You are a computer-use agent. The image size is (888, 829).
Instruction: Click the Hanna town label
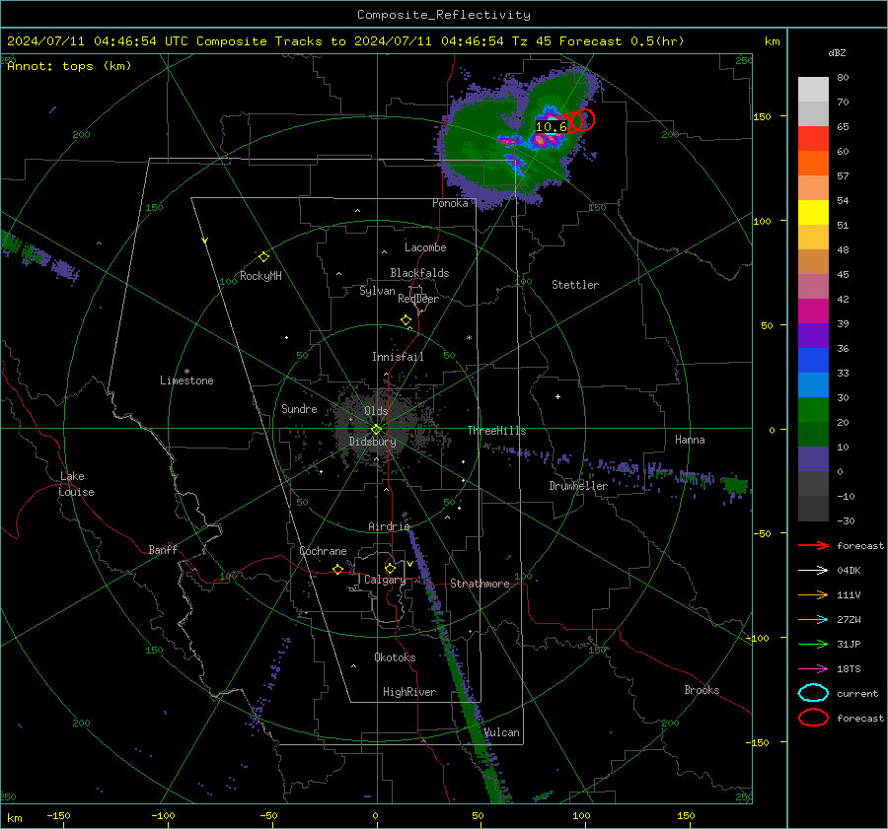690,440
